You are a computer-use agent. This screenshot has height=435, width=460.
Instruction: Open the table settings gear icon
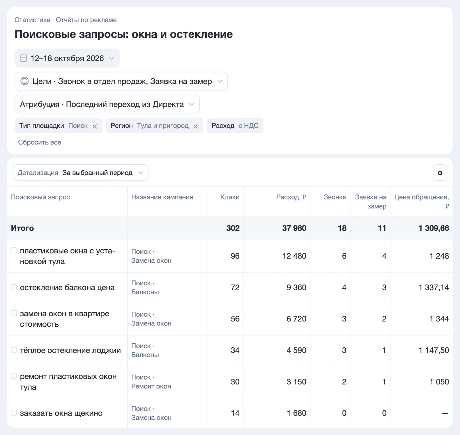440,173
